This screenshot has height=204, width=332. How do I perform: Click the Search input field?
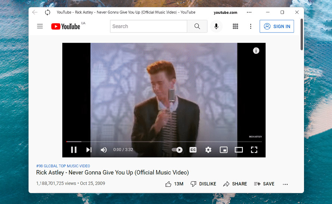point(148,26)
